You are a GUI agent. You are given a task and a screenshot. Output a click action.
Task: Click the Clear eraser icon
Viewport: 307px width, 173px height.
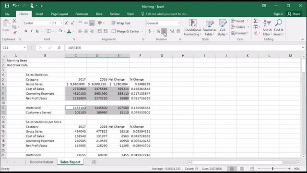[x=256, y=33]
